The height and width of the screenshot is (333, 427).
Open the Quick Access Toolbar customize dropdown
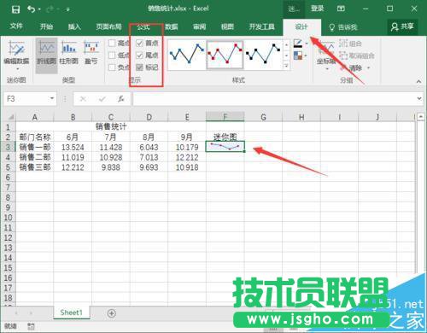click(68, 9)
